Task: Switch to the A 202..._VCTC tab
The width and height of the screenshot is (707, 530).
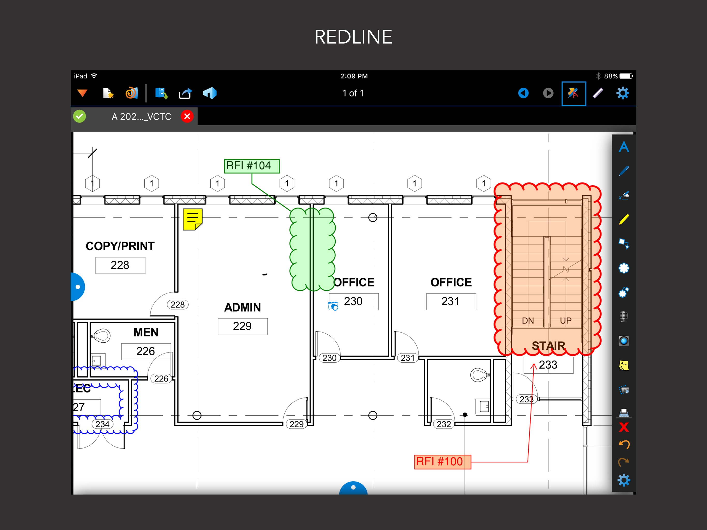Action: point(141,117)
